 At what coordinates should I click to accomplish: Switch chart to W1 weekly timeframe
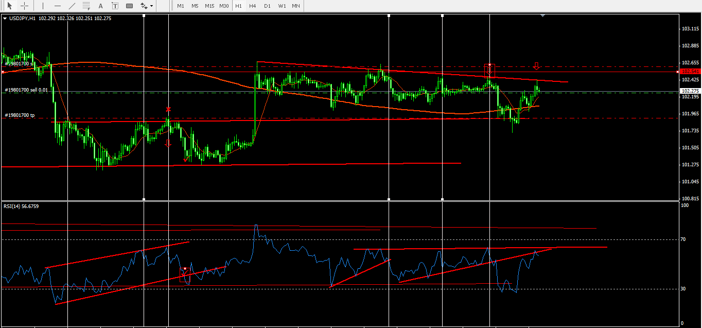point(282,6)
